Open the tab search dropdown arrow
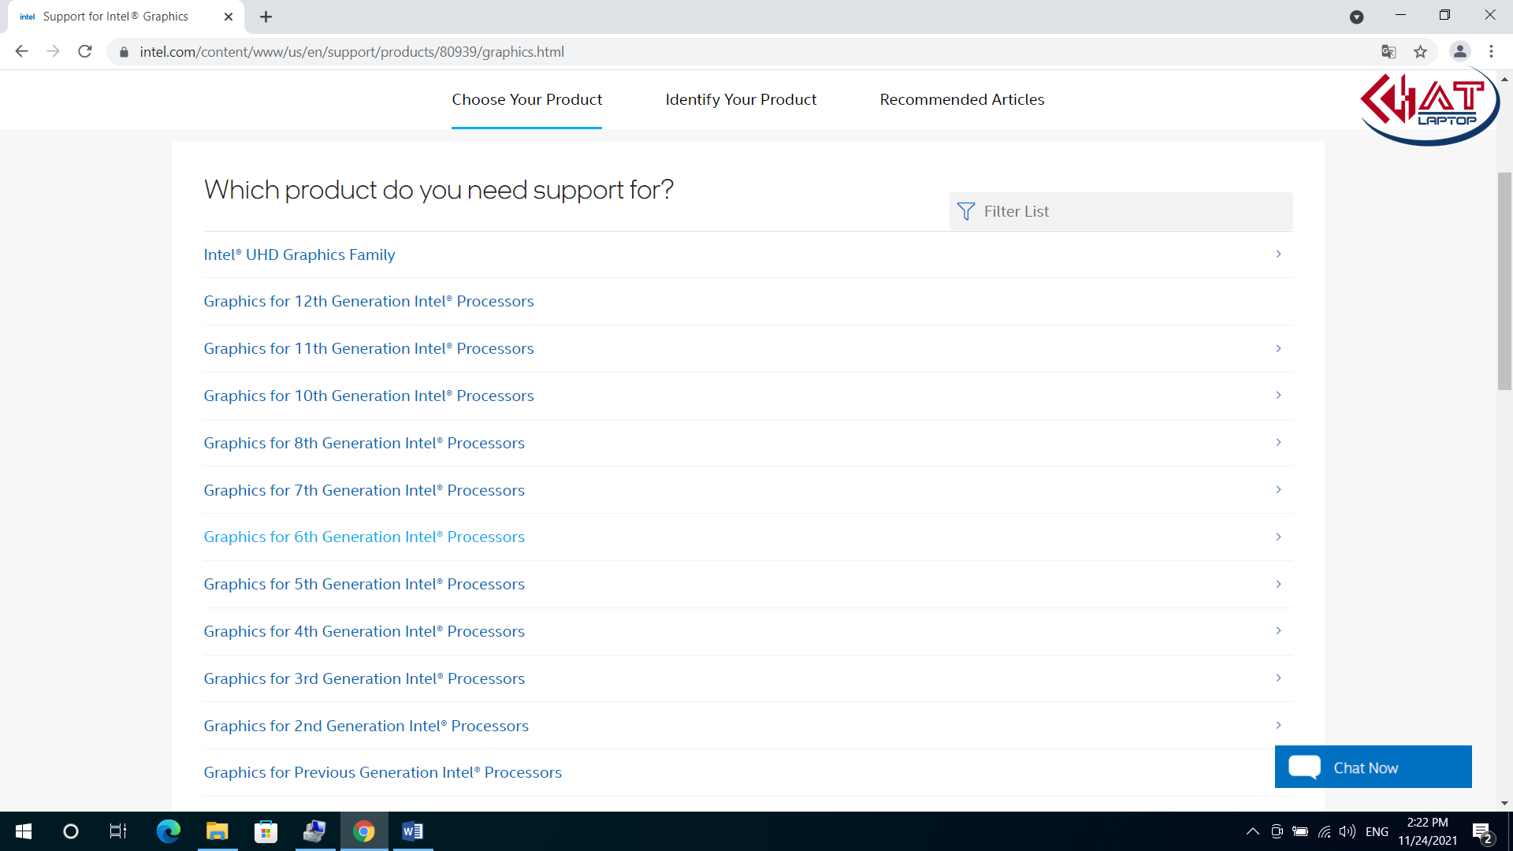1513x851 pixels. pyautogui.click(x=1356, y=17)
